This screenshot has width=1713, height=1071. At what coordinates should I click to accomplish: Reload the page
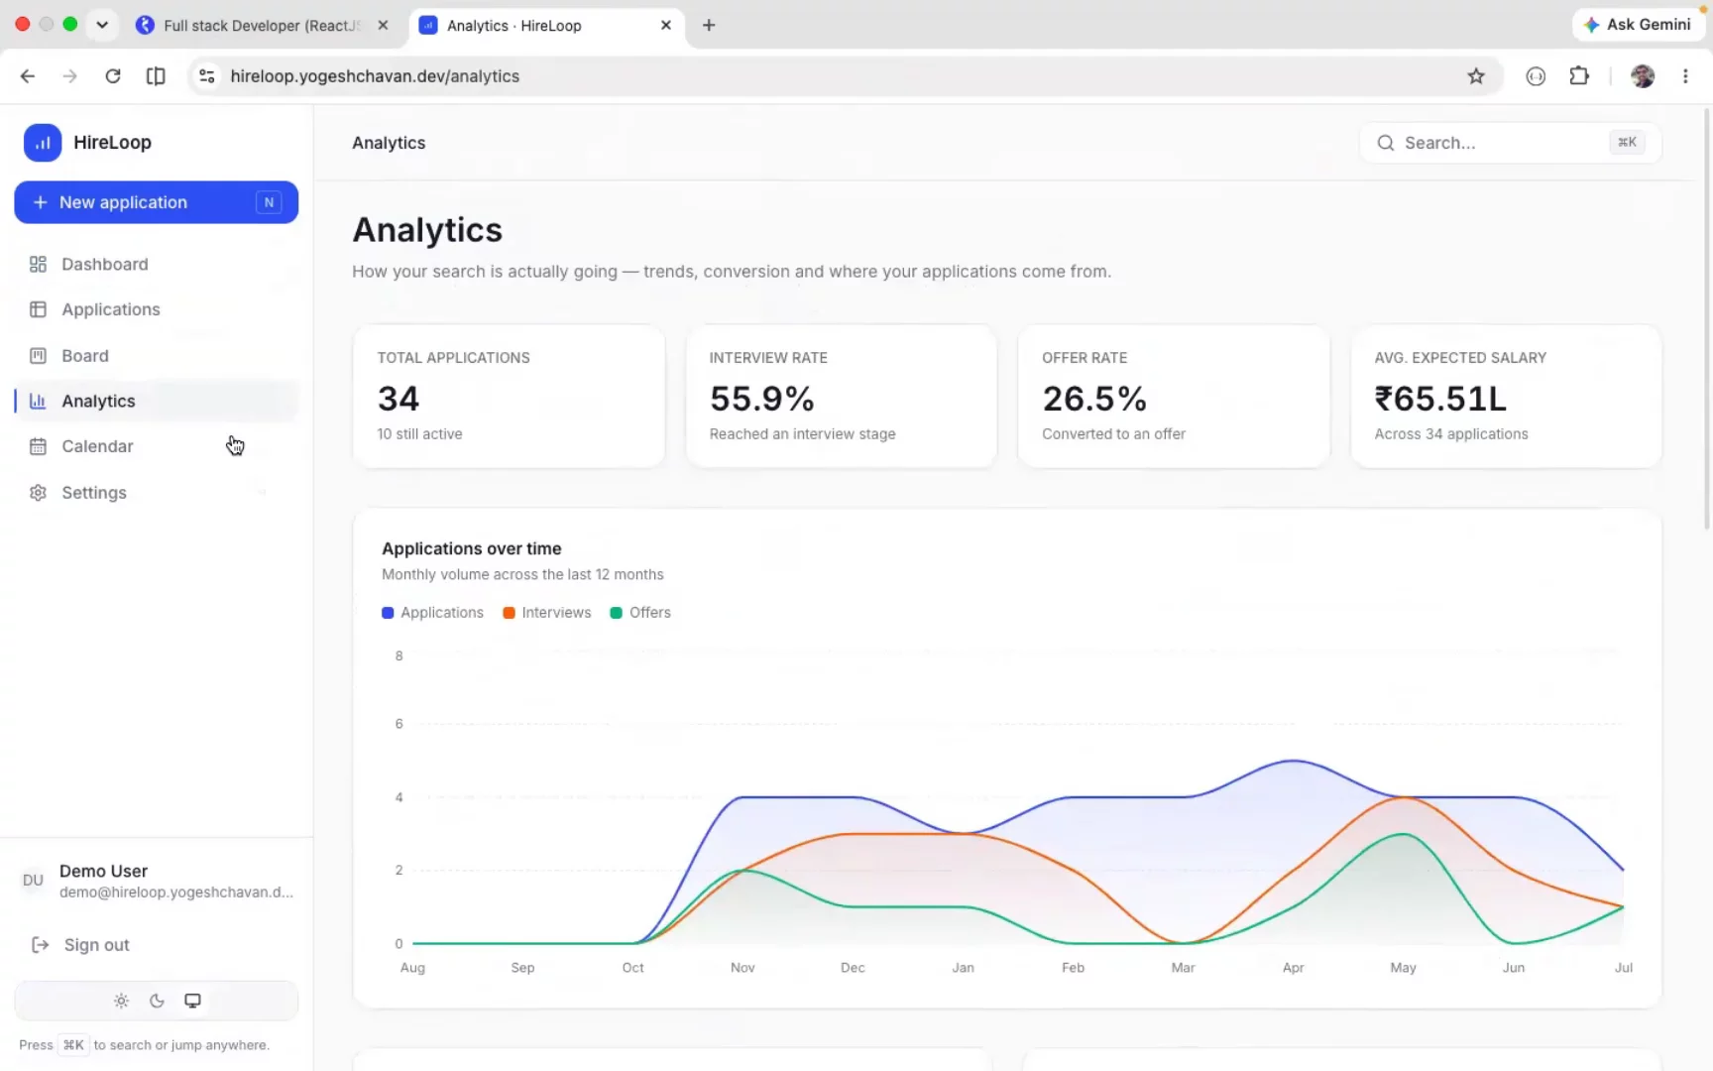[113, 76]
